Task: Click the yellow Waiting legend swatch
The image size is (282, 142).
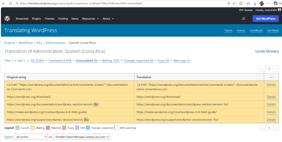Action: click(32, 128)
